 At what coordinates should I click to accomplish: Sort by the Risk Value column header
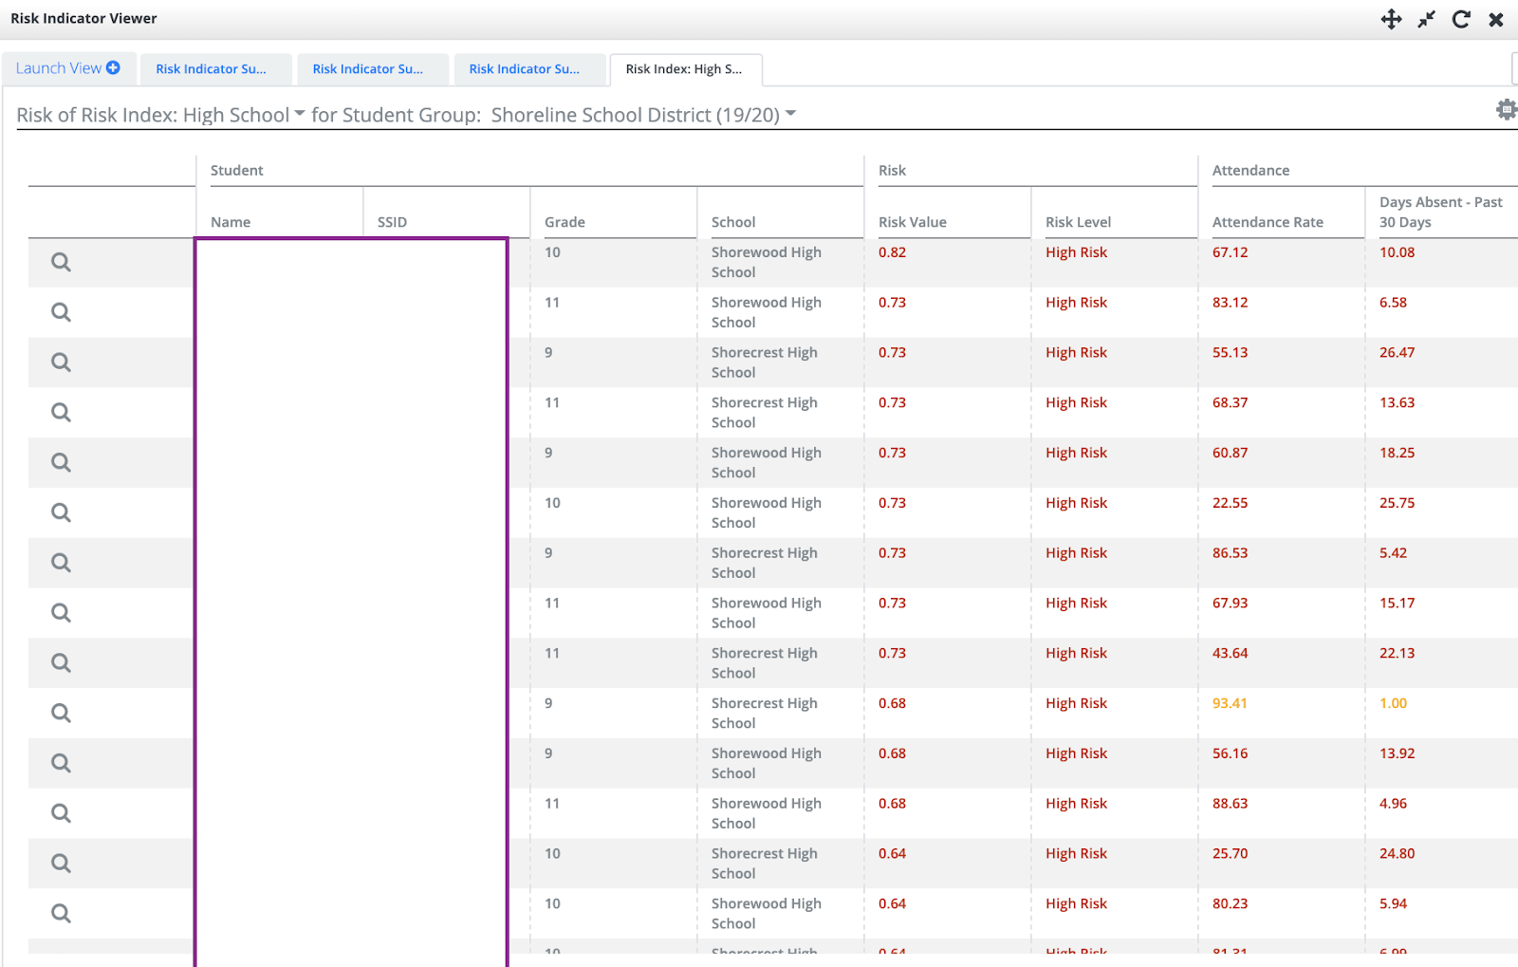(912, 221)
